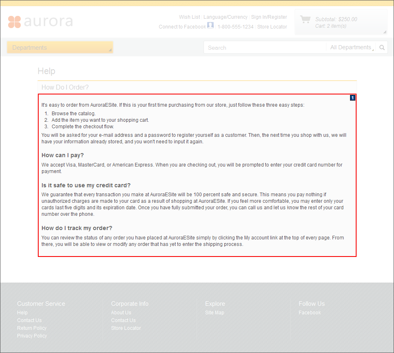Open Customer Service Contact Us link

pos(29,320)
